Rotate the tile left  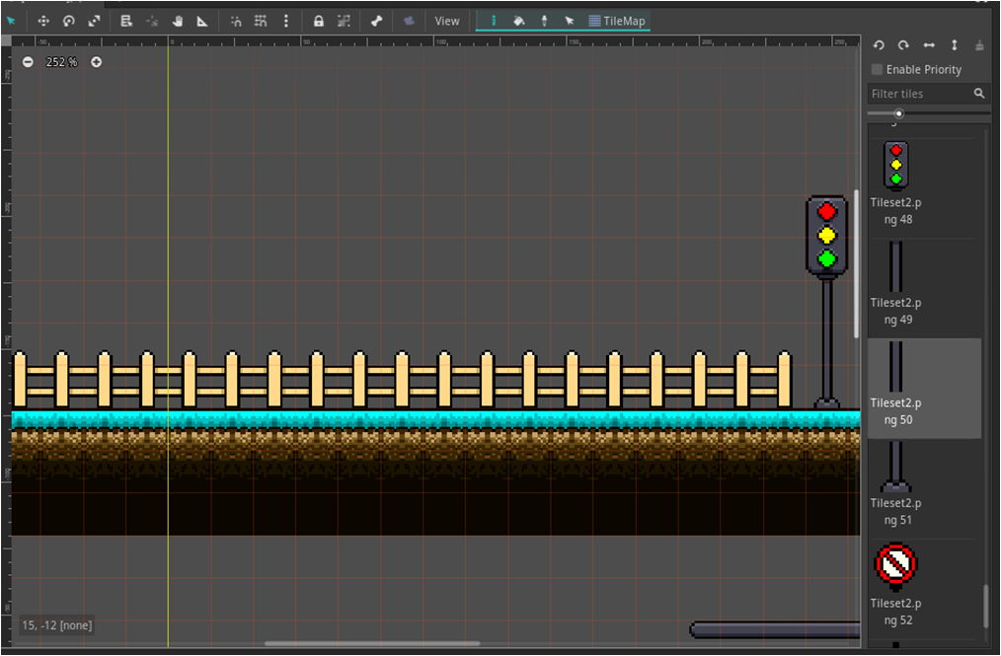tap(879, 45)
